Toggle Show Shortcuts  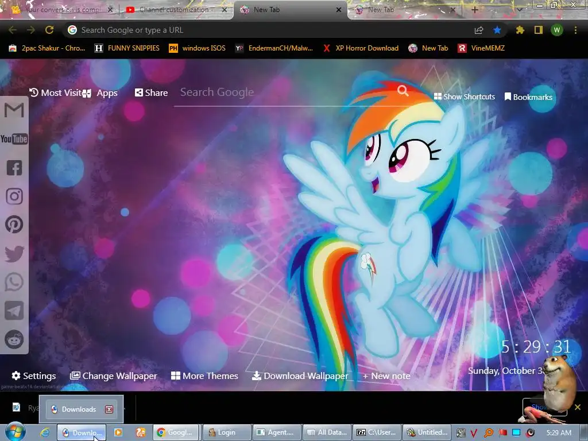[464, 96]
